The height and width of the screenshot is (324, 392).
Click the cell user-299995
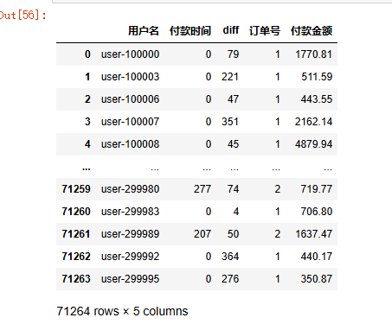pos(130,279)
